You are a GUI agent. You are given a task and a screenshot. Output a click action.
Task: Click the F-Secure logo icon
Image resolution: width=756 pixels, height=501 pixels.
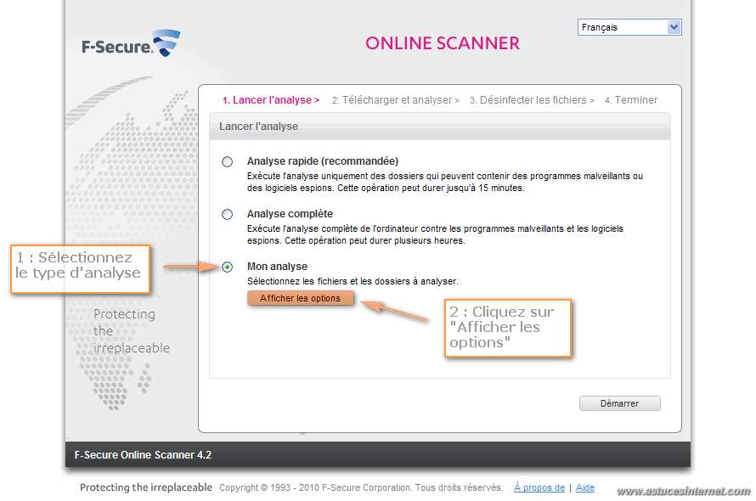coord(166,42)
